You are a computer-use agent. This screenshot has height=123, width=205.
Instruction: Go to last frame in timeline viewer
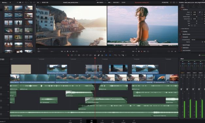[145, 51]
